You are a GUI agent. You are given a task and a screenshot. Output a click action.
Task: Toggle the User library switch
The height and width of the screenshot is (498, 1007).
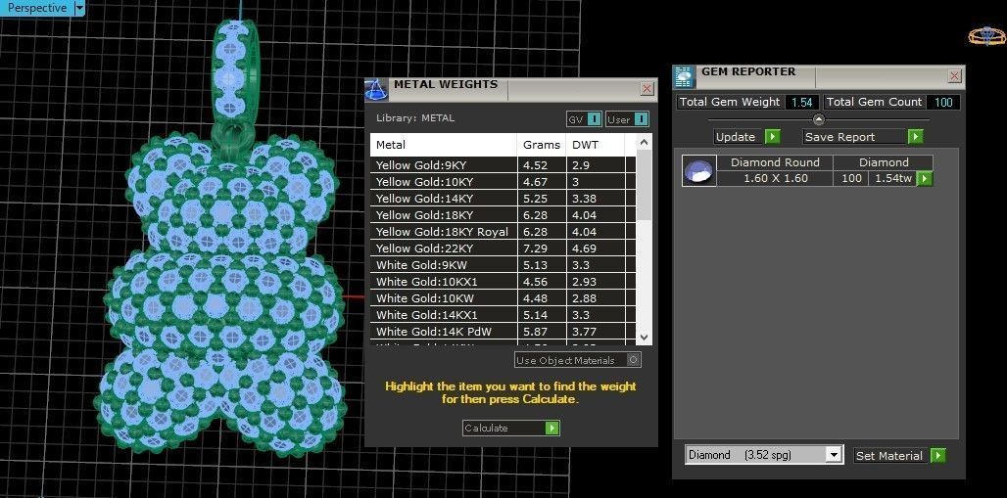point(628,119)
